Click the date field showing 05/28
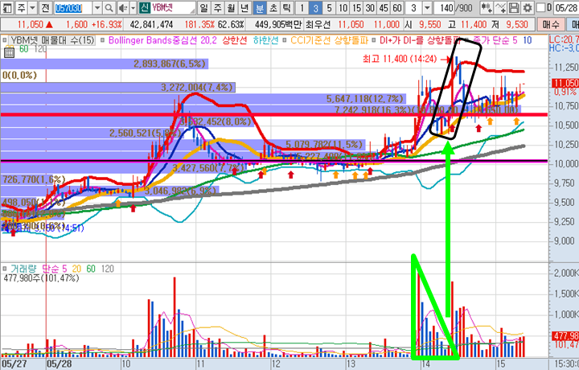Screen dimensions: 579x370 pyautogui.click(x=565, y=8)
